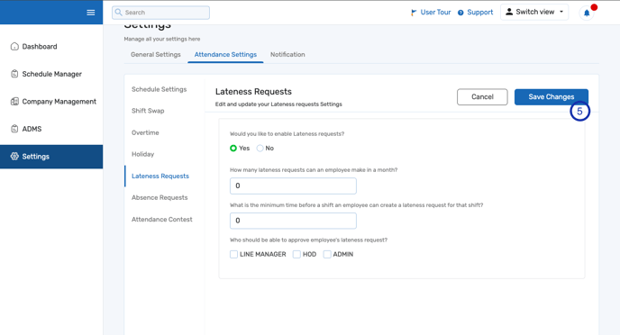
Task: Open notifications bell icon
Action: tap(587, 13)
